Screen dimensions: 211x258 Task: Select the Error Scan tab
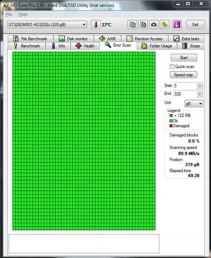tap(118, 45)
